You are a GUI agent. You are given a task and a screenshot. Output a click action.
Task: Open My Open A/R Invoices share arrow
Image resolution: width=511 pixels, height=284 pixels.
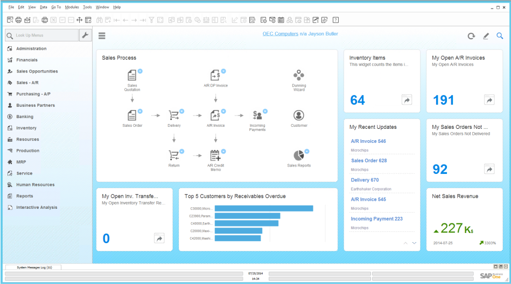coord(489,100)
